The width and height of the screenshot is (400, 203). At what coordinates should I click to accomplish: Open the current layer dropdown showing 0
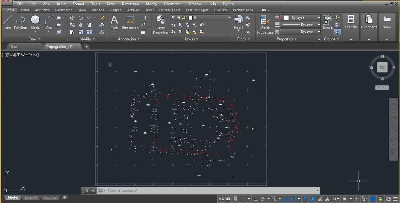[200, 18]
